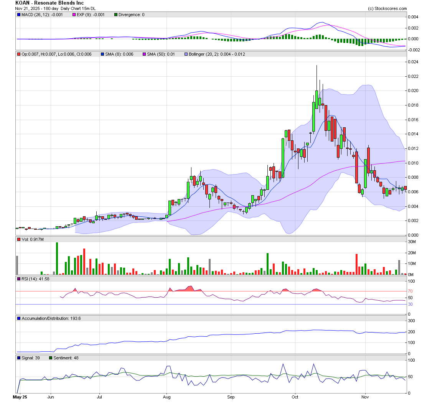Click the Nov date axis label
Screen dimensions: 422x405
pos(365,397)
